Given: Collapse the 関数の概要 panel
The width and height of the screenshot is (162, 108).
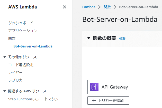Looking at the screenshot, I should [x=89, y=38].
